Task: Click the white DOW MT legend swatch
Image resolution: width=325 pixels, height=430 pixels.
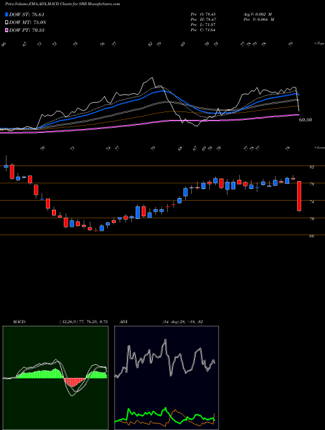Action: pyautogui.click(x=6, y=22)
